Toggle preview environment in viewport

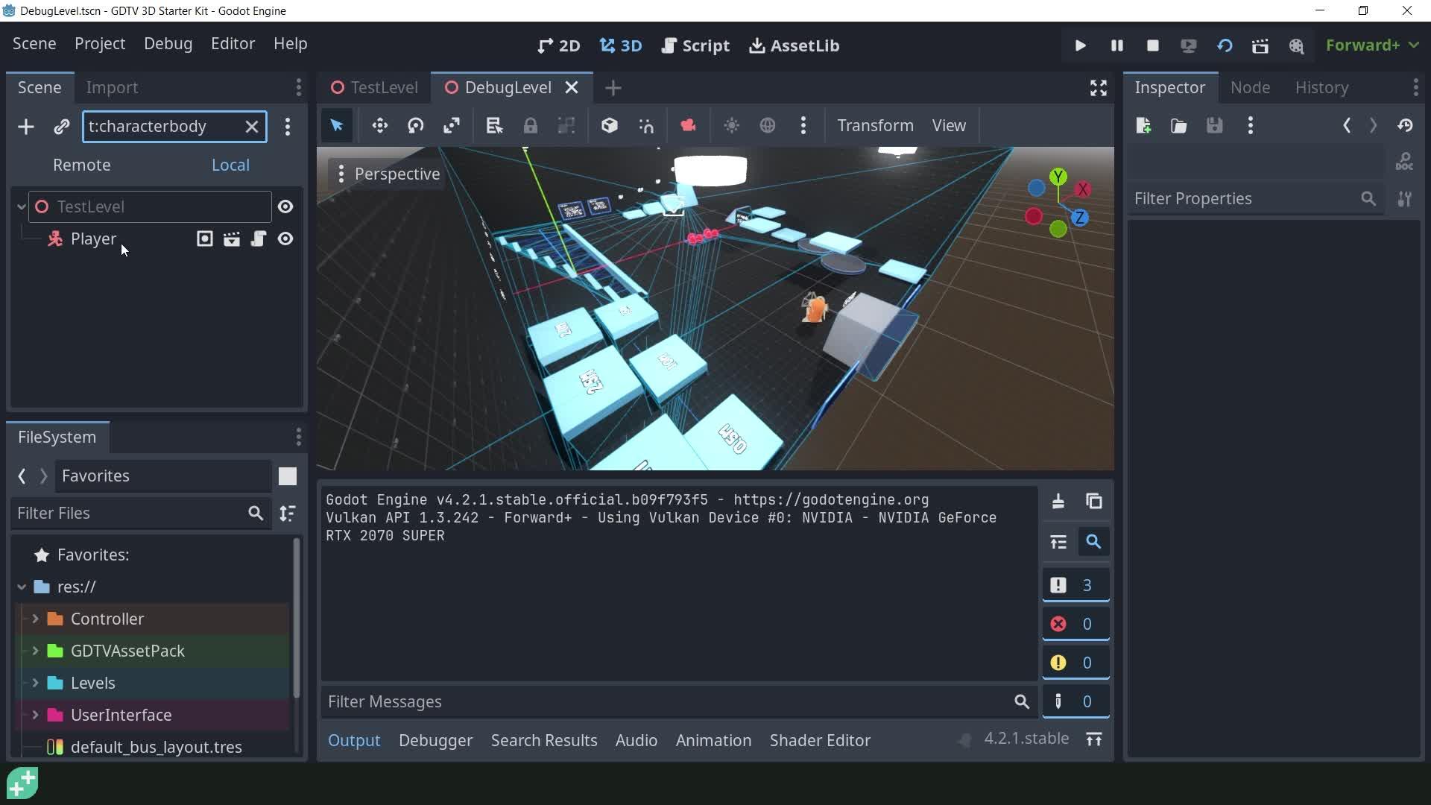click(768, 125)
